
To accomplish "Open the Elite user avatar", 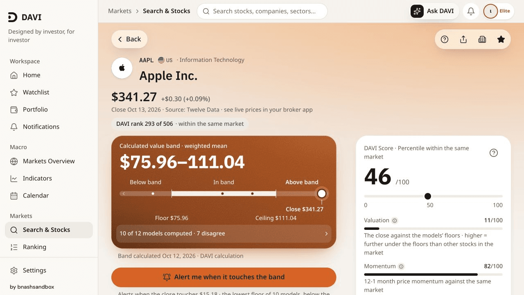I will 490,11.
